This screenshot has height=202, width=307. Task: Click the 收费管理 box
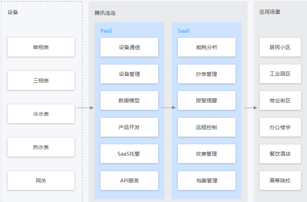click(207, 154)
